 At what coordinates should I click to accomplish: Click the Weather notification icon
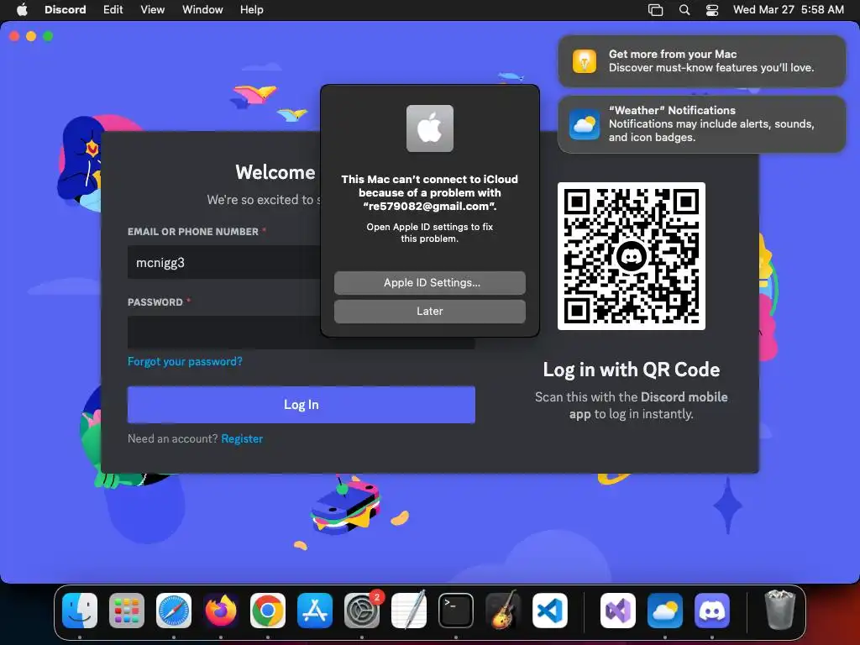pyautogui.click(x=585, y=124)
